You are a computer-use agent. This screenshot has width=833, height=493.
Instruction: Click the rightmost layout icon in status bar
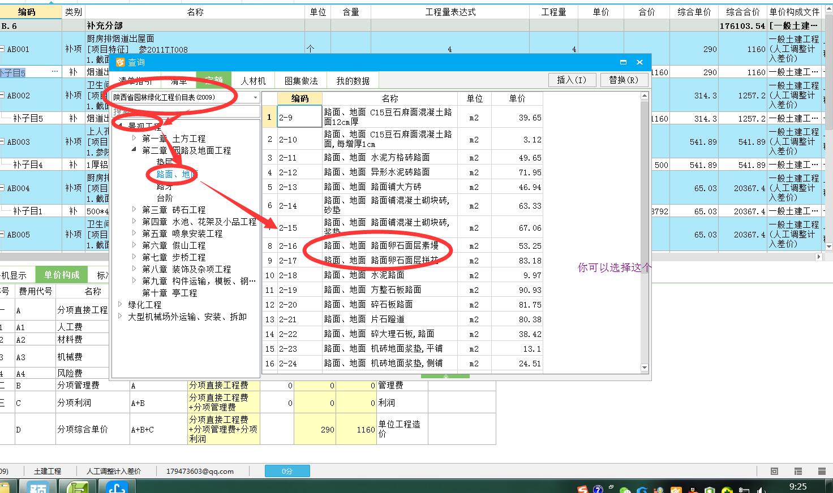pyautogui.click(x=821, y=471)
